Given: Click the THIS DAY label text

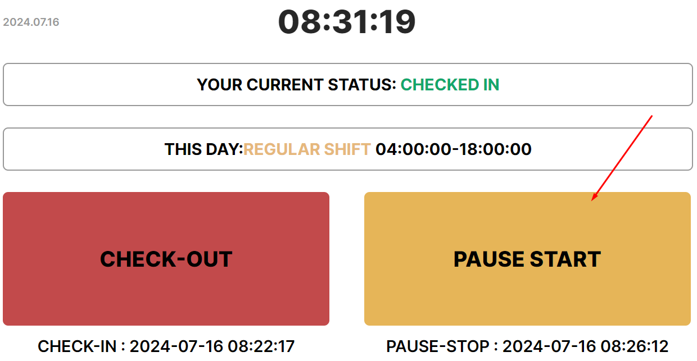Looking at the screenshot, I should [x=203, y=149].
